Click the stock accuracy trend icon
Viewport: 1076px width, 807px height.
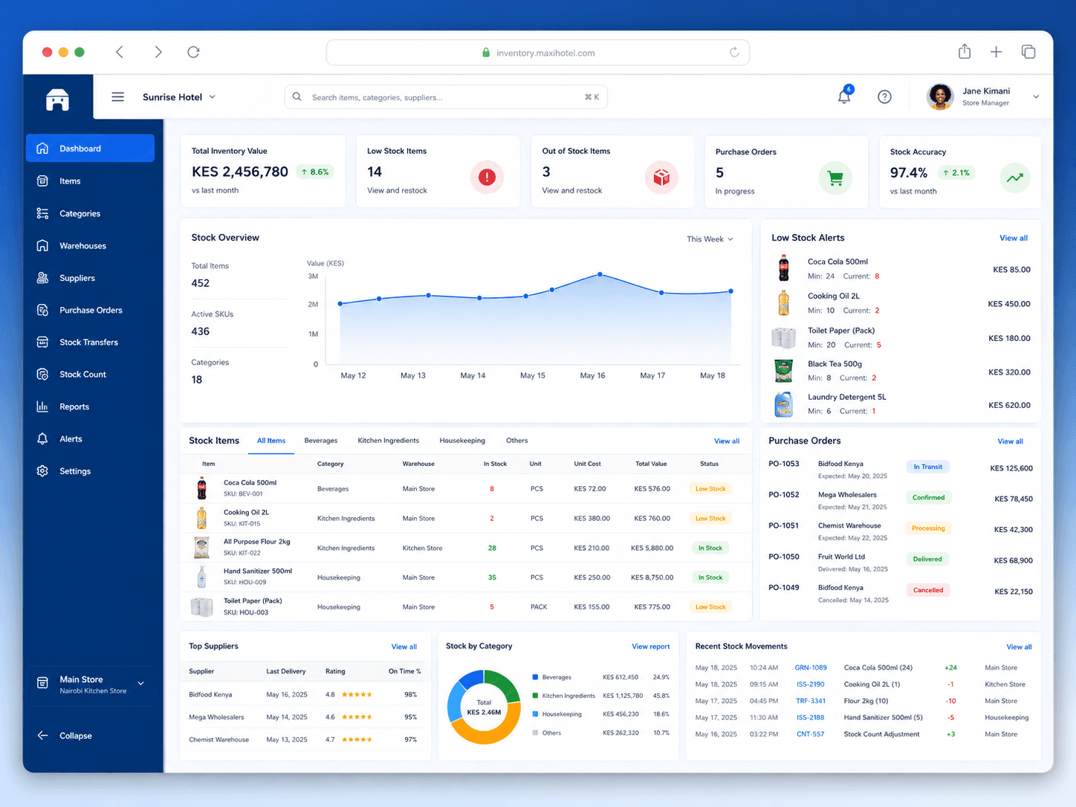(x=1014, y=178)
